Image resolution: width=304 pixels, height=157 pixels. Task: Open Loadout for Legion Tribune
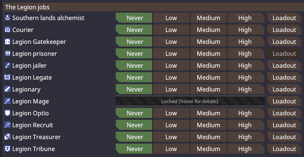(284, 149)
